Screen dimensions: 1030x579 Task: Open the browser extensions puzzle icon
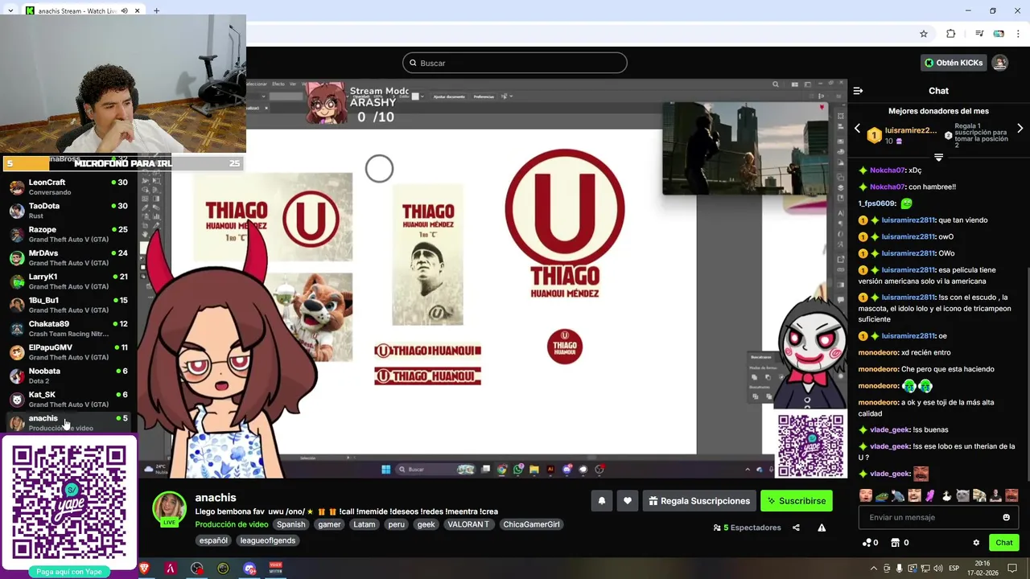pyautogui.click(x=950, y=34)
